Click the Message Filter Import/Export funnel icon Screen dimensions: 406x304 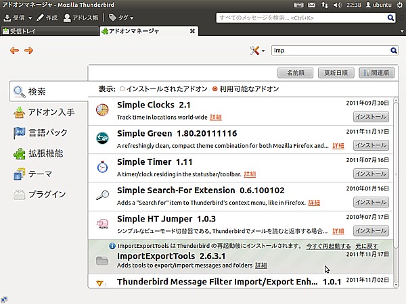[99, 283]
